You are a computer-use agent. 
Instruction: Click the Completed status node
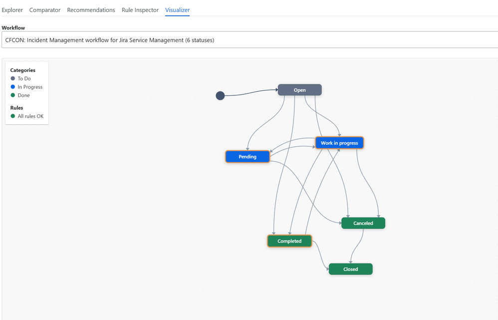pyautogui.click(x=289, y=241)
